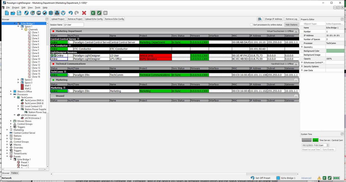Viewport: 346px width, 182px height.
Task: Click the float panel icon on Browser header
Action: 47,19
